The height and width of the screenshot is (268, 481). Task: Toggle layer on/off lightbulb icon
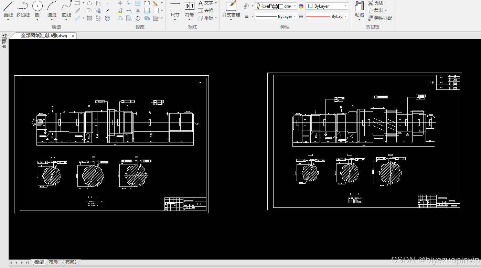[258, 6]
